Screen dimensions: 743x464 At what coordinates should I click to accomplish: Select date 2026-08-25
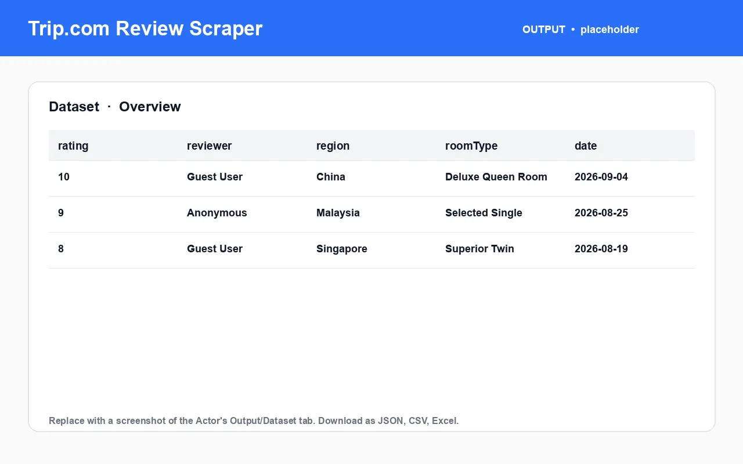(601, 213)
